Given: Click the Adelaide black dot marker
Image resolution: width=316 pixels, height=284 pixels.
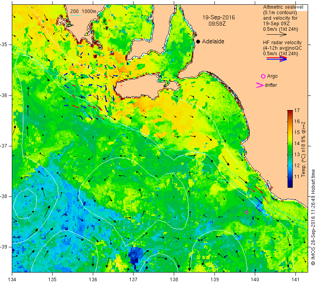Looking at the screenshot, I should click(198, 41).
